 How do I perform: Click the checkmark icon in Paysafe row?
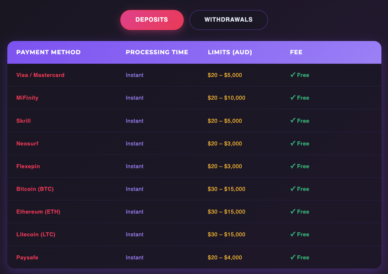(x=293, y=257)
